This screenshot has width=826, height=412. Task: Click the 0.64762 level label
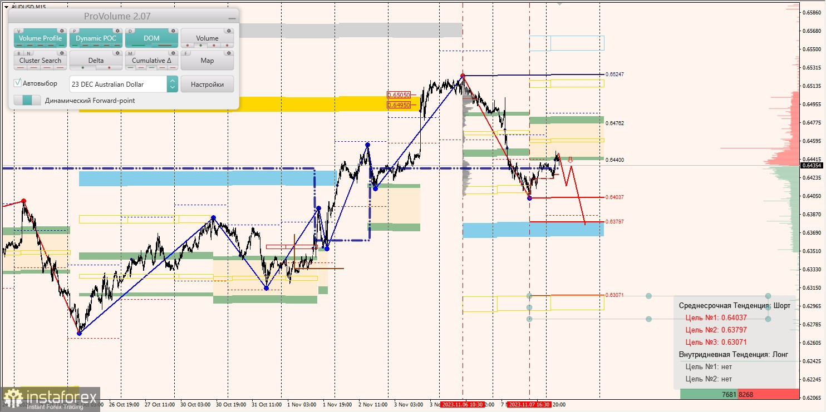(x=614, y=123)
